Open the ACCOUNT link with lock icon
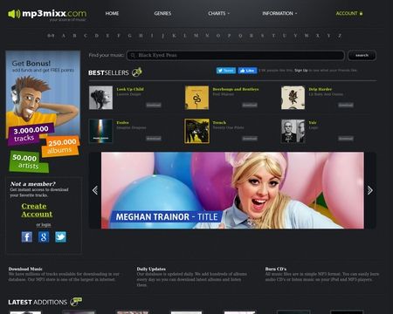The height and width of the screenshot is (314, 393). pos(349,13)
